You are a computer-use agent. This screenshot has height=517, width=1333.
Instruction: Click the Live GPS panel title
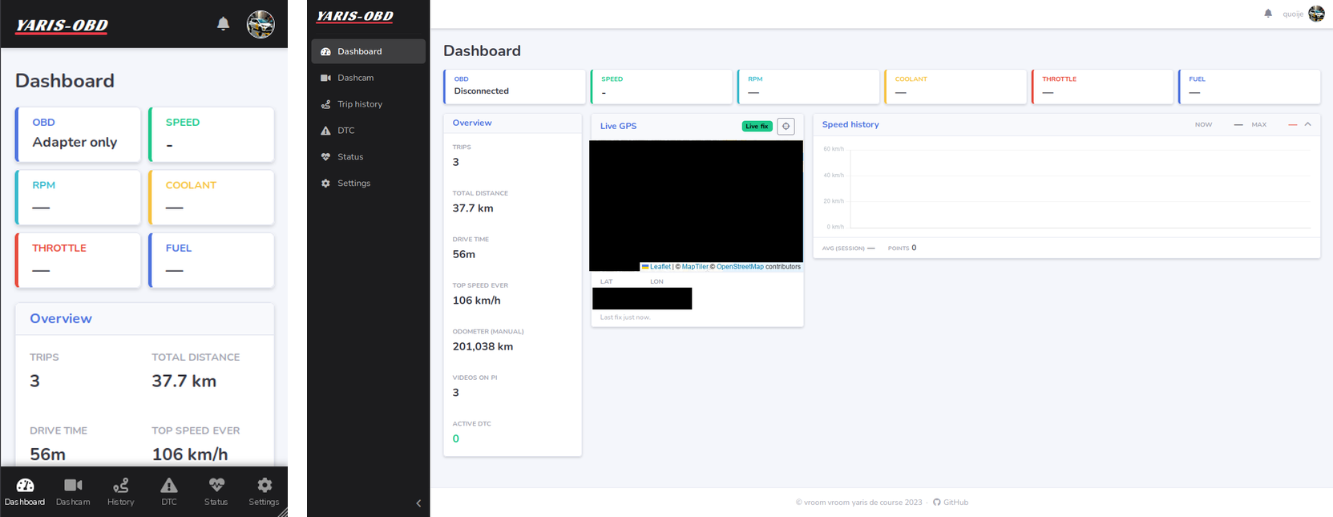pyautogui.click(x=618, y=126)
